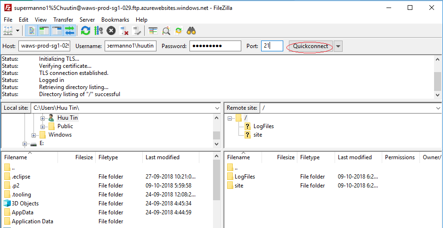Toggle the transfer queue display
Screen dimensions: 443x228
[x=70, y=31]
